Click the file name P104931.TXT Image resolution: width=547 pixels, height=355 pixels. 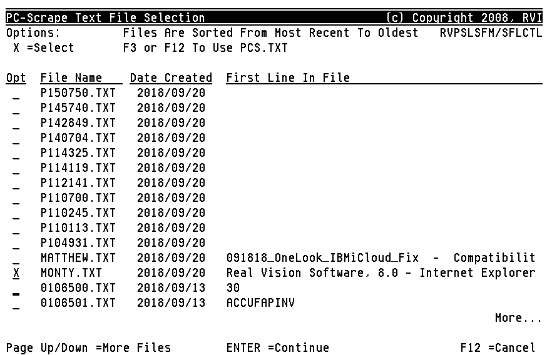78,243
